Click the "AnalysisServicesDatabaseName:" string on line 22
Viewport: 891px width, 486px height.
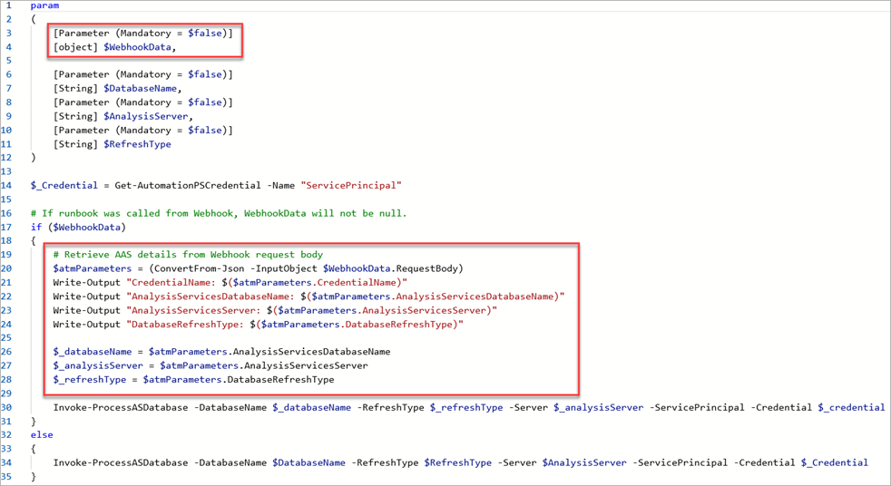point(211,296)
